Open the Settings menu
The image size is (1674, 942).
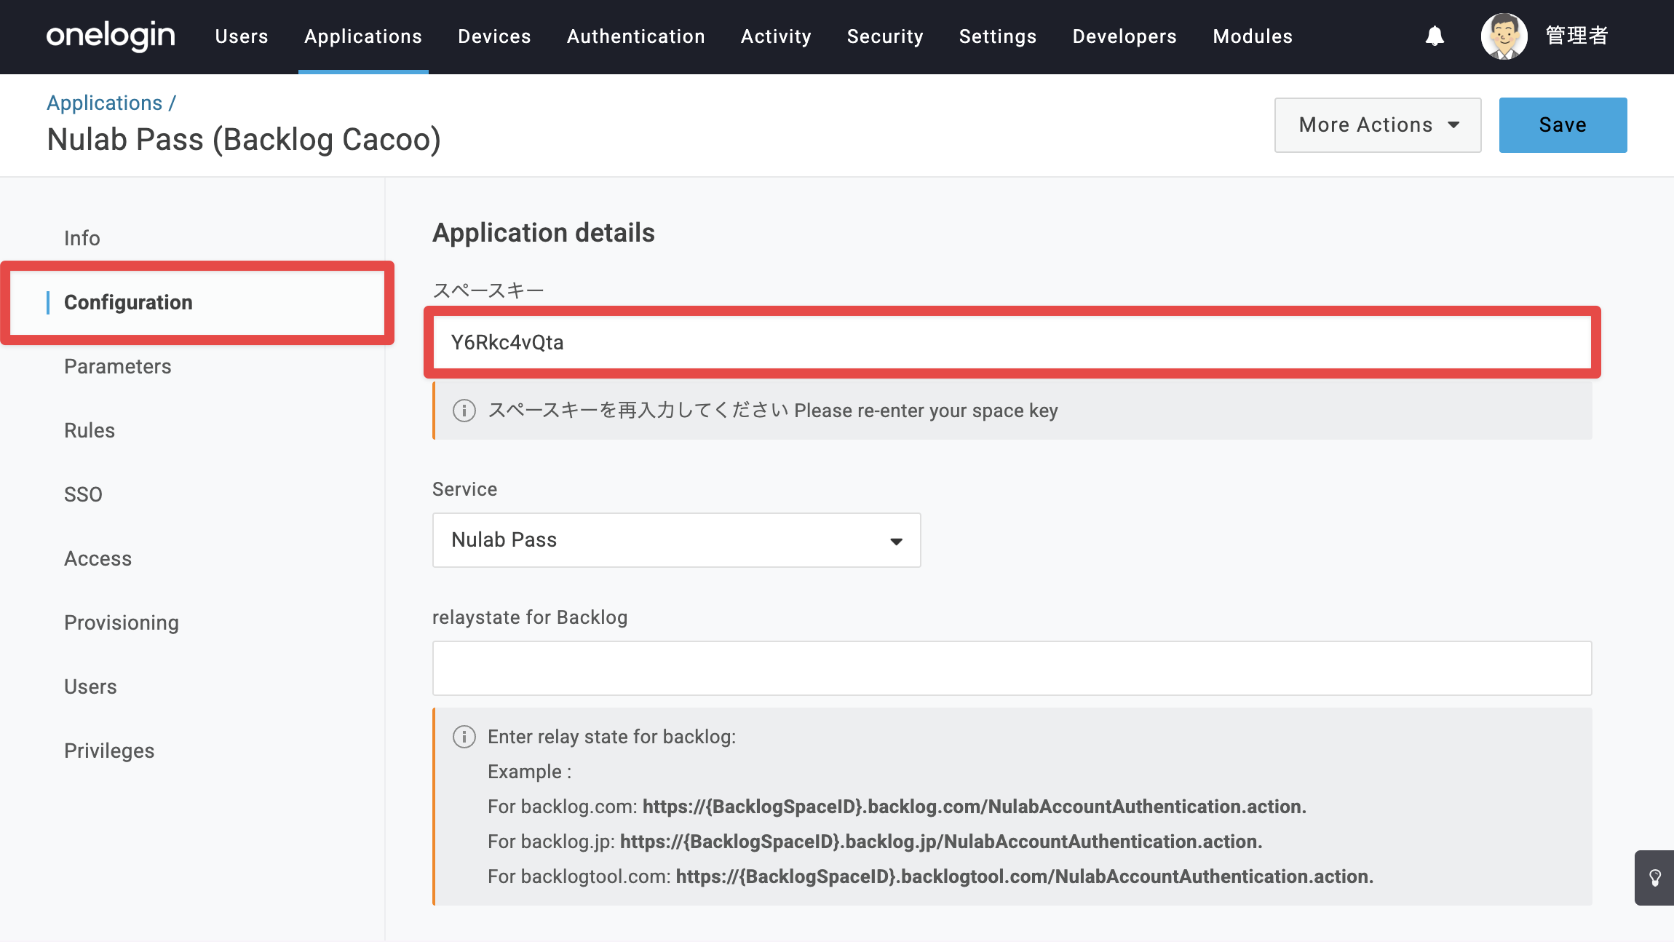998,36
